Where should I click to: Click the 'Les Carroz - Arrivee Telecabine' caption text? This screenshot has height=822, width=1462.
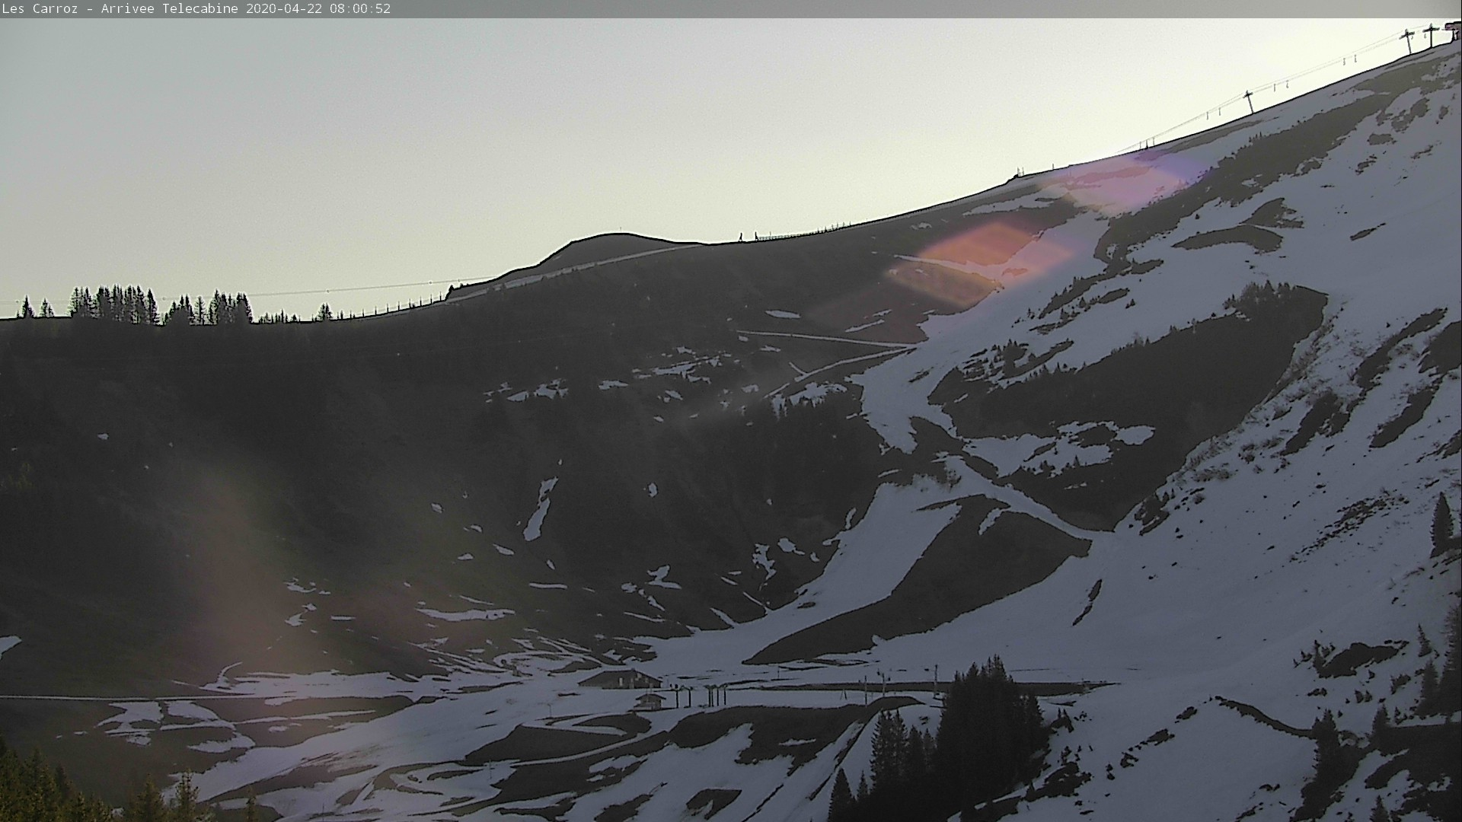(x=122, y=9)
